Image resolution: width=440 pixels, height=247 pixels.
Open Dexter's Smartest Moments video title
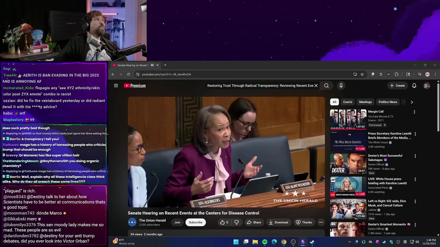click(x=389, y=224)
